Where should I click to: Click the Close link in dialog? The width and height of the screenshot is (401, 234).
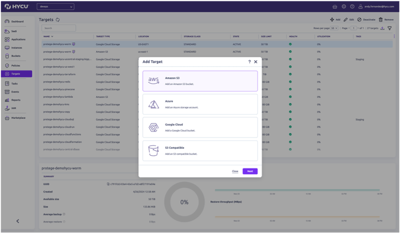click(x=235, y=171)
